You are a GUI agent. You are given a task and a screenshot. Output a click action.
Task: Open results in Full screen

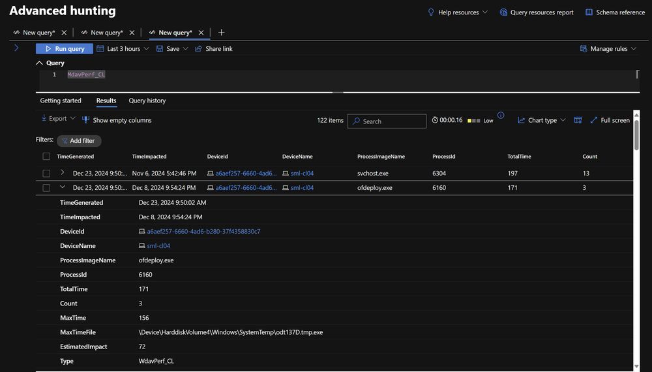[x=610, y=120]
